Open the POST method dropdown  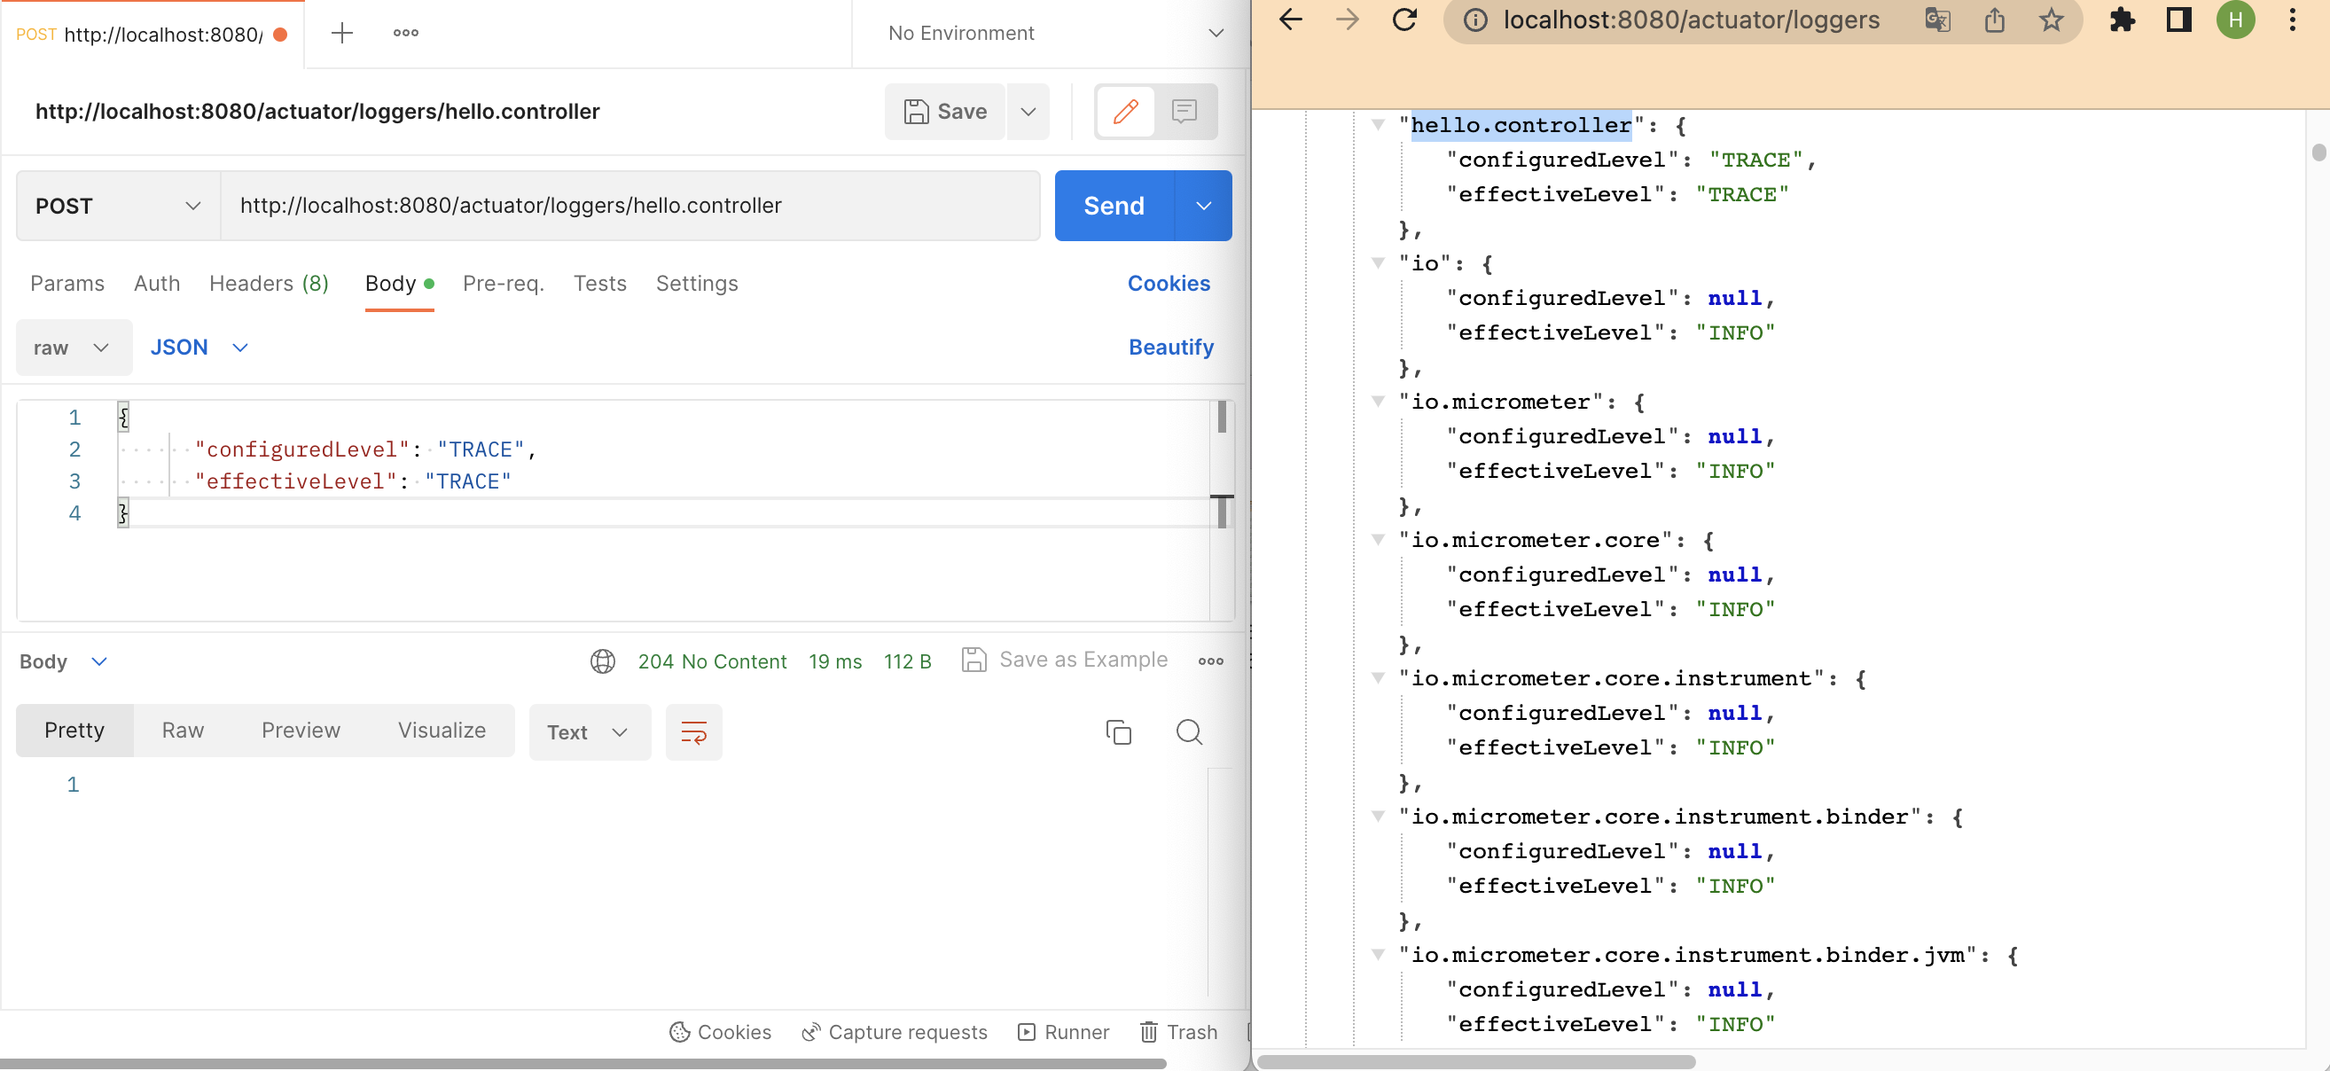tap(118, 206)
